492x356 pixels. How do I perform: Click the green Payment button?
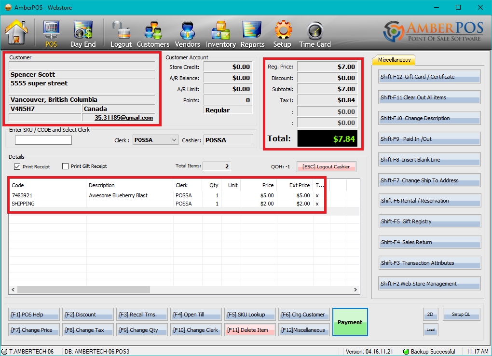click(350, 322)
